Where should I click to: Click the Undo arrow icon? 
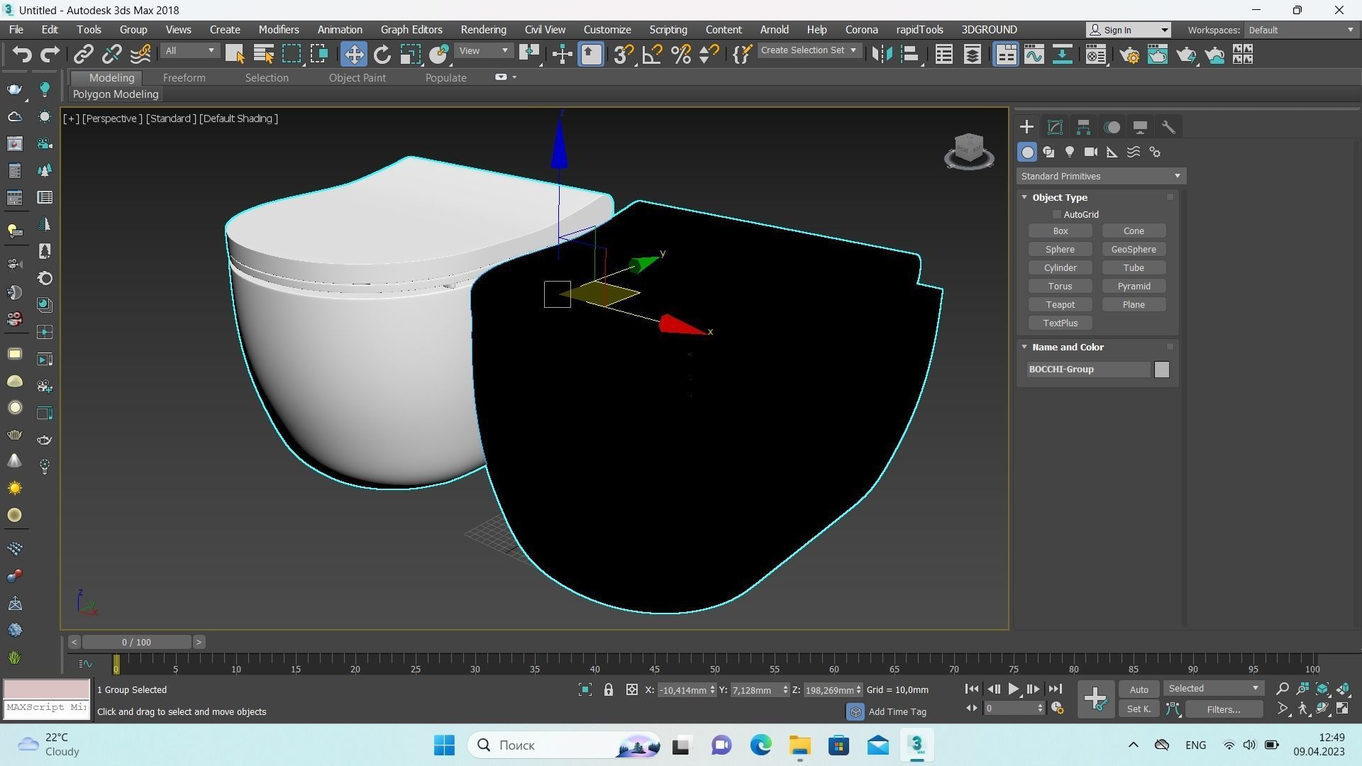(22, 55)
